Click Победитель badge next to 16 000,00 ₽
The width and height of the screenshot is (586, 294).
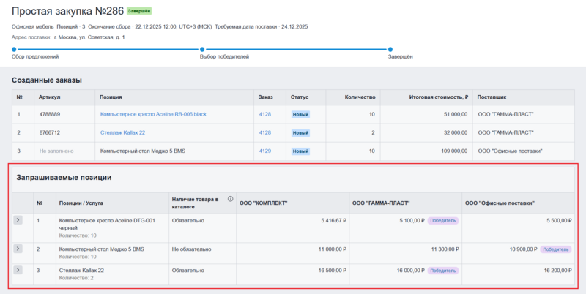(442, 270)
